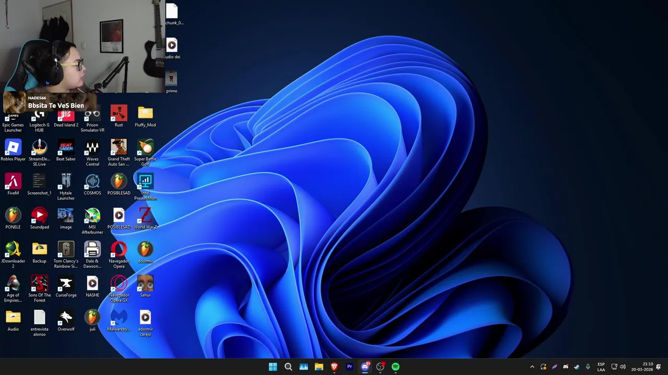Open Brave browser from the taskbar
668x375 pixels.
(334, 367)
